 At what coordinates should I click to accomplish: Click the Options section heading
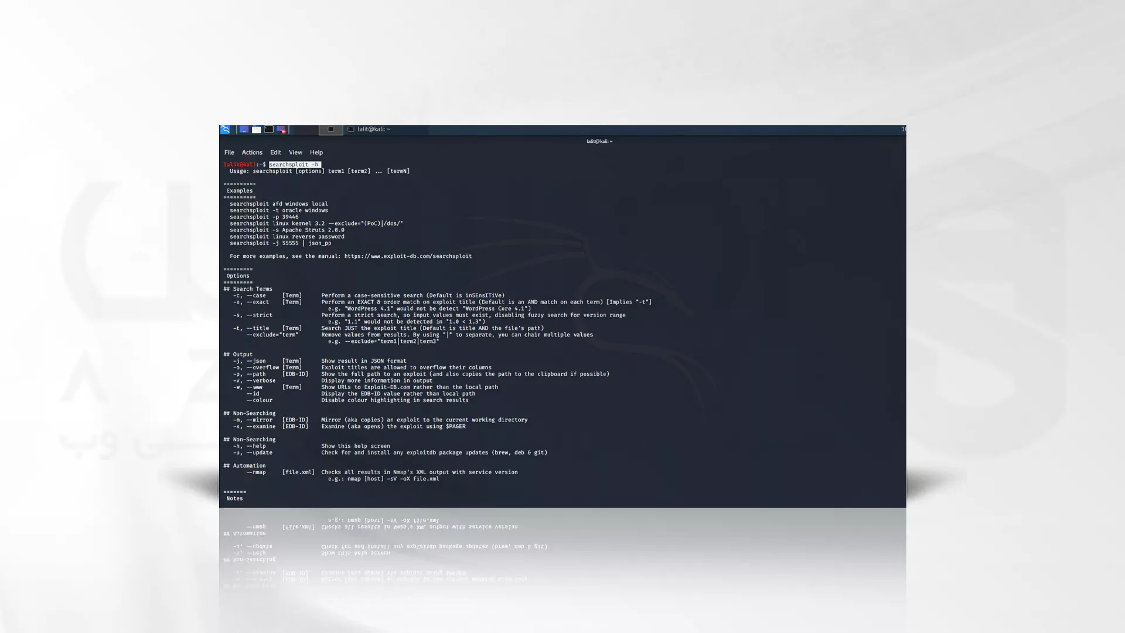pos(238,276)
